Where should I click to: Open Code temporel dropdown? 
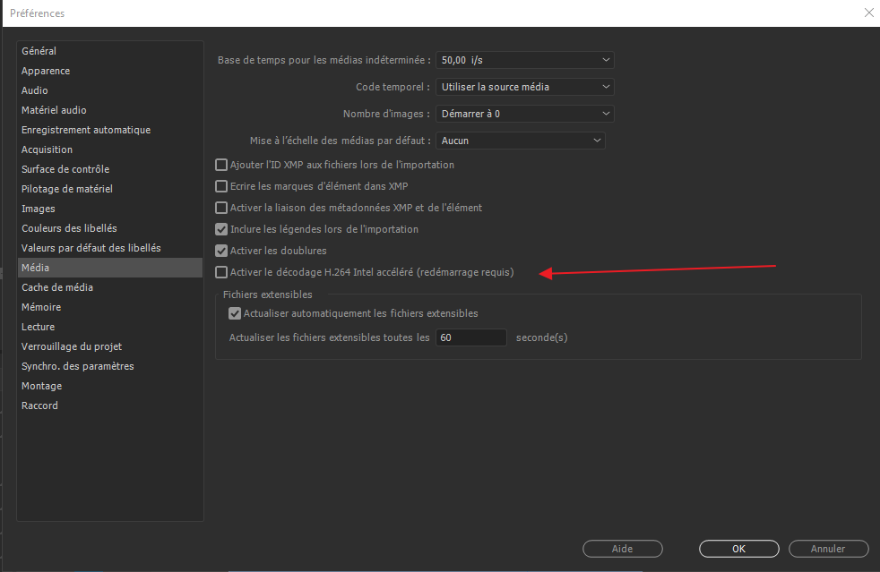pyautogui.click(x=525, y=87)
